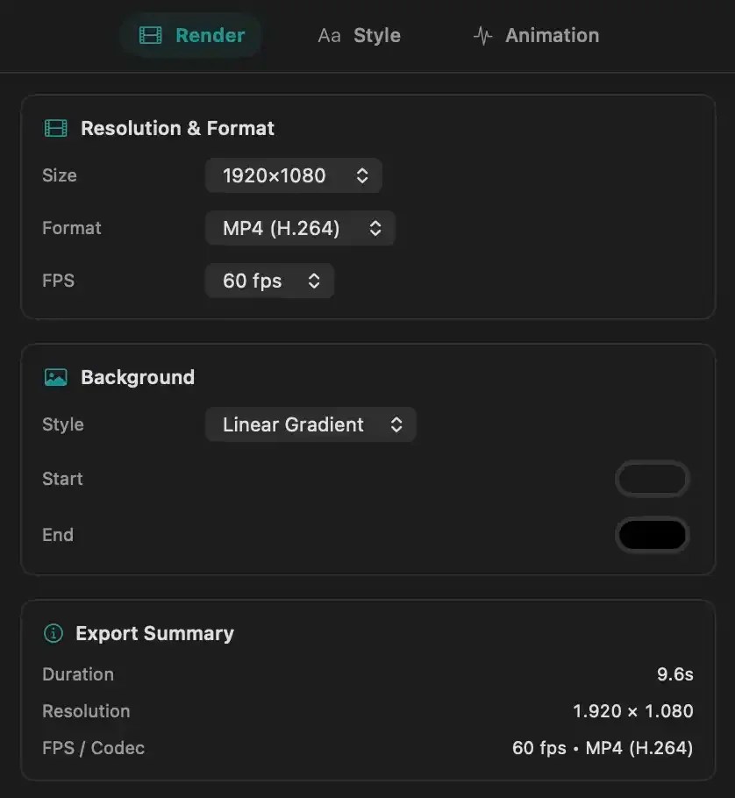Click the waveform icon beside Animation
Image resolution: width=735 pixels, height=798 pixels.
tap(482, 36)
